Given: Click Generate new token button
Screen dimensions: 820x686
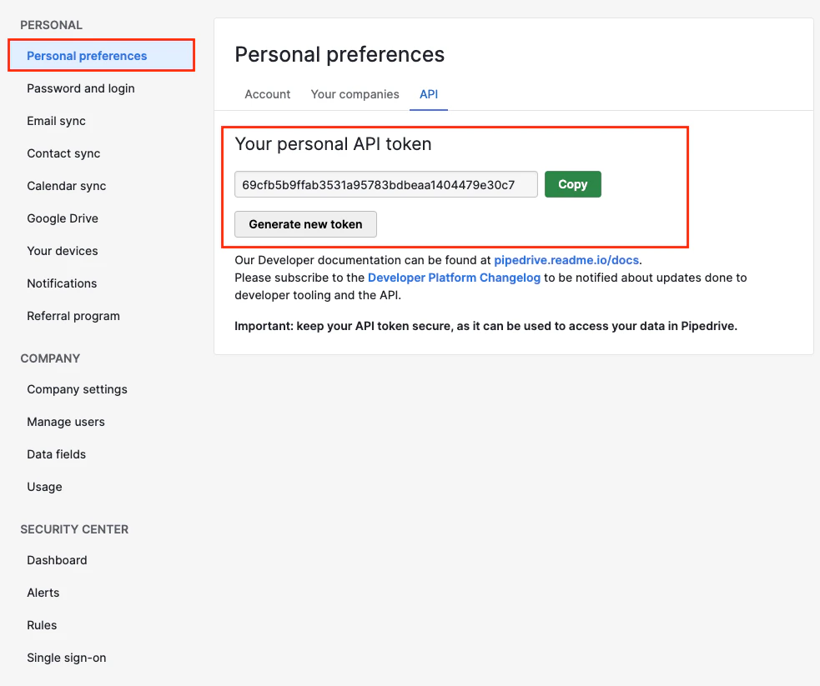Looking at the screenshot, I should point(305,224).
